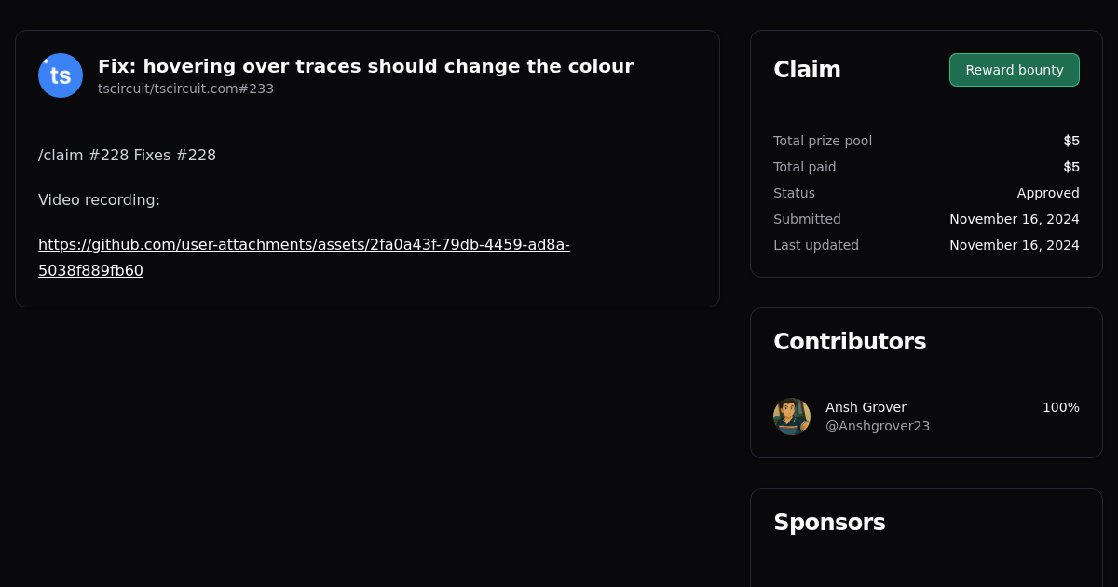
Task: Click the bounty description card
Action: click(367, 168)
